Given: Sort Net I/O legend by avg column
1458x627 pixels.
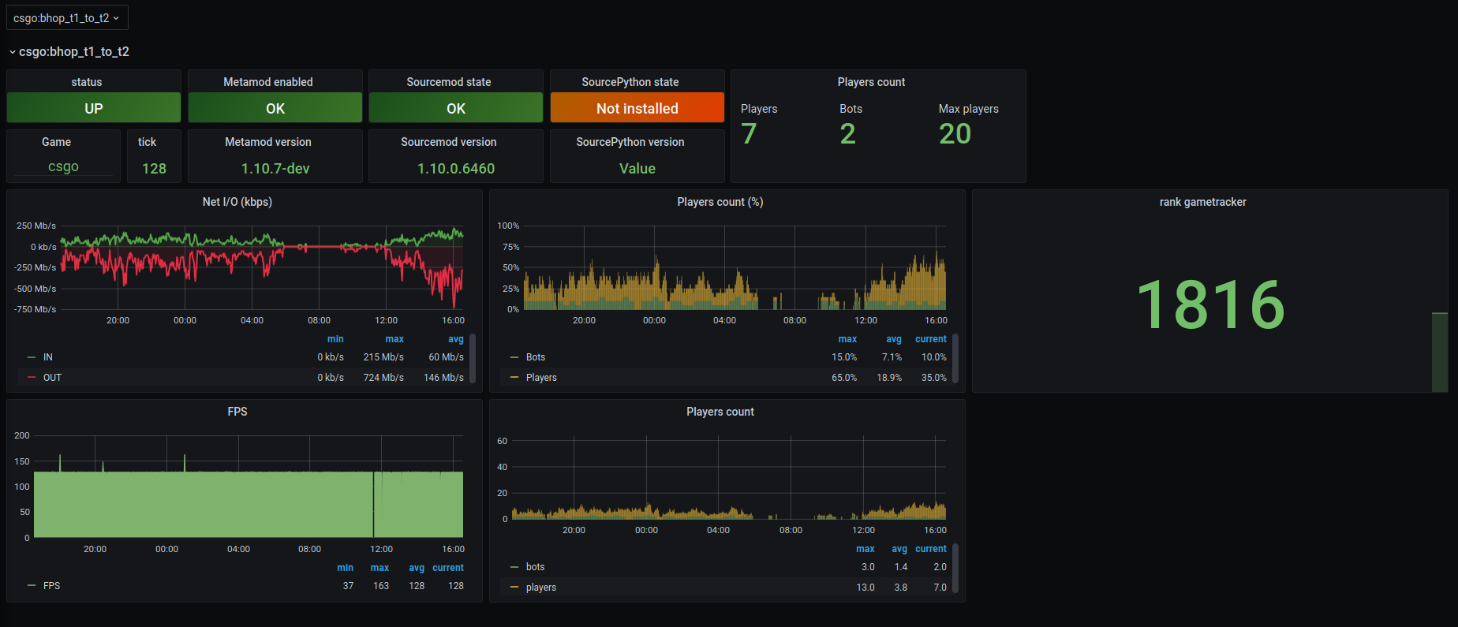Looking at the screenshot, I should [x=456, y=339].
